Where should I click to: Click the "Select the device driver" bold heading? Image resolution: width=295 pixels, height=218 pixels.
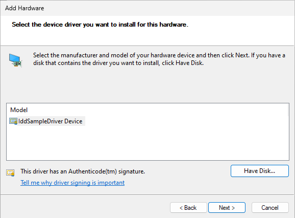pyautogui.click(x=100, y=25)
